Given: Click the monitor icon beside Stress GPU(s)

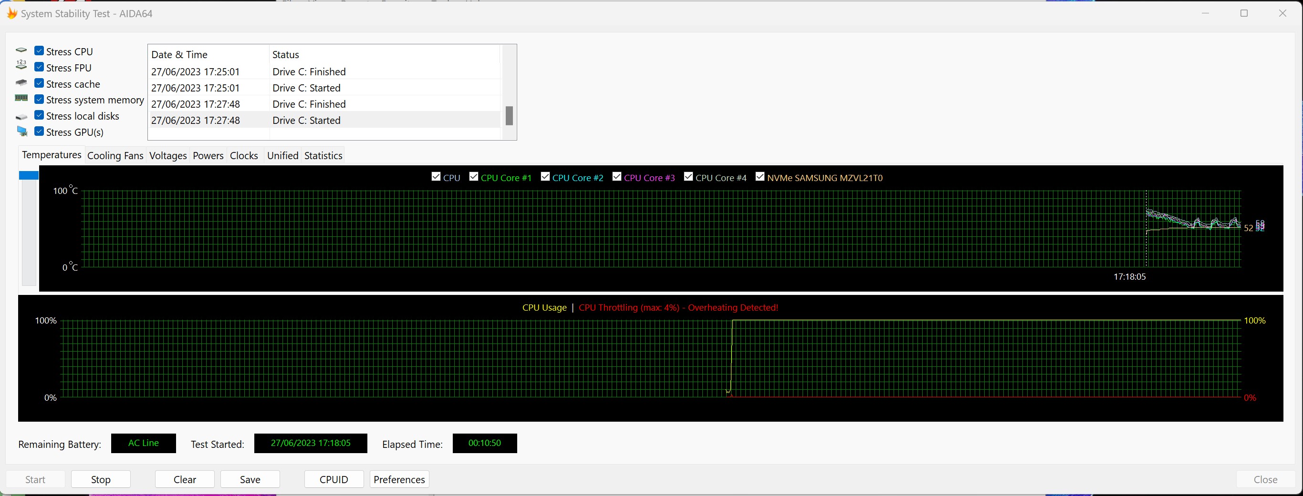Looking at the screenshot, I should coord(22,132).
